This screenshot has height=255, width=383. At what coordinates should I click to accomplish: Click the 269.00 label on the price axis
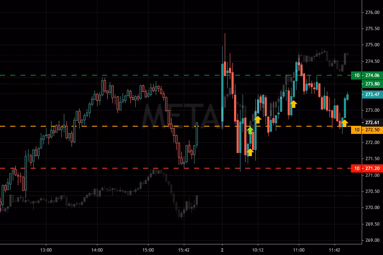click(372, 240)
